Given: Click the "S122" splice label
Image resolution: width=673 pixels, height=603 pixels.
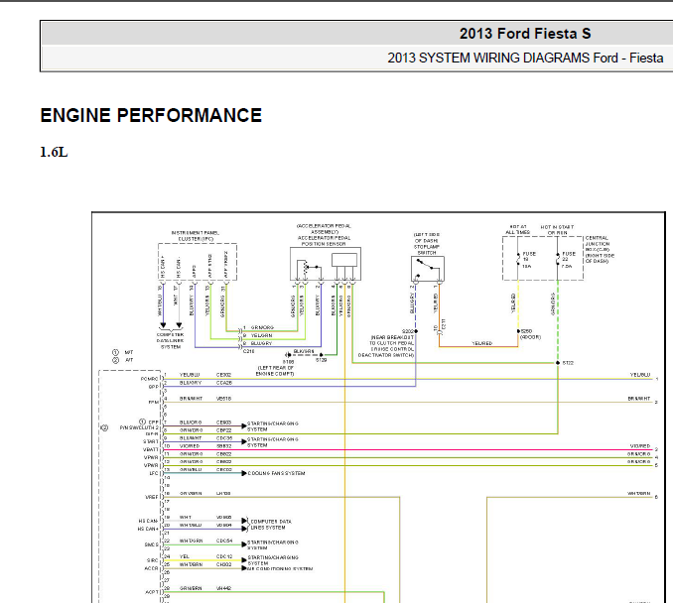Looking at the screenshot, I should [x=568, y=363].
